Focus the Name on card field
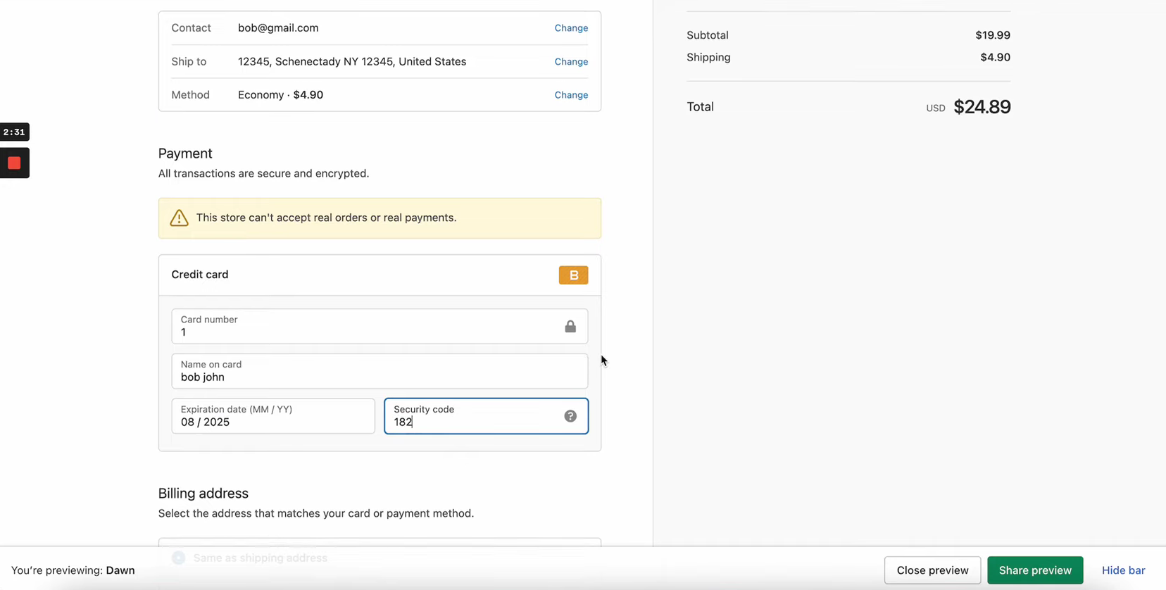The image size is (1166, 590). pyautogui.click(x=380, y=371)
